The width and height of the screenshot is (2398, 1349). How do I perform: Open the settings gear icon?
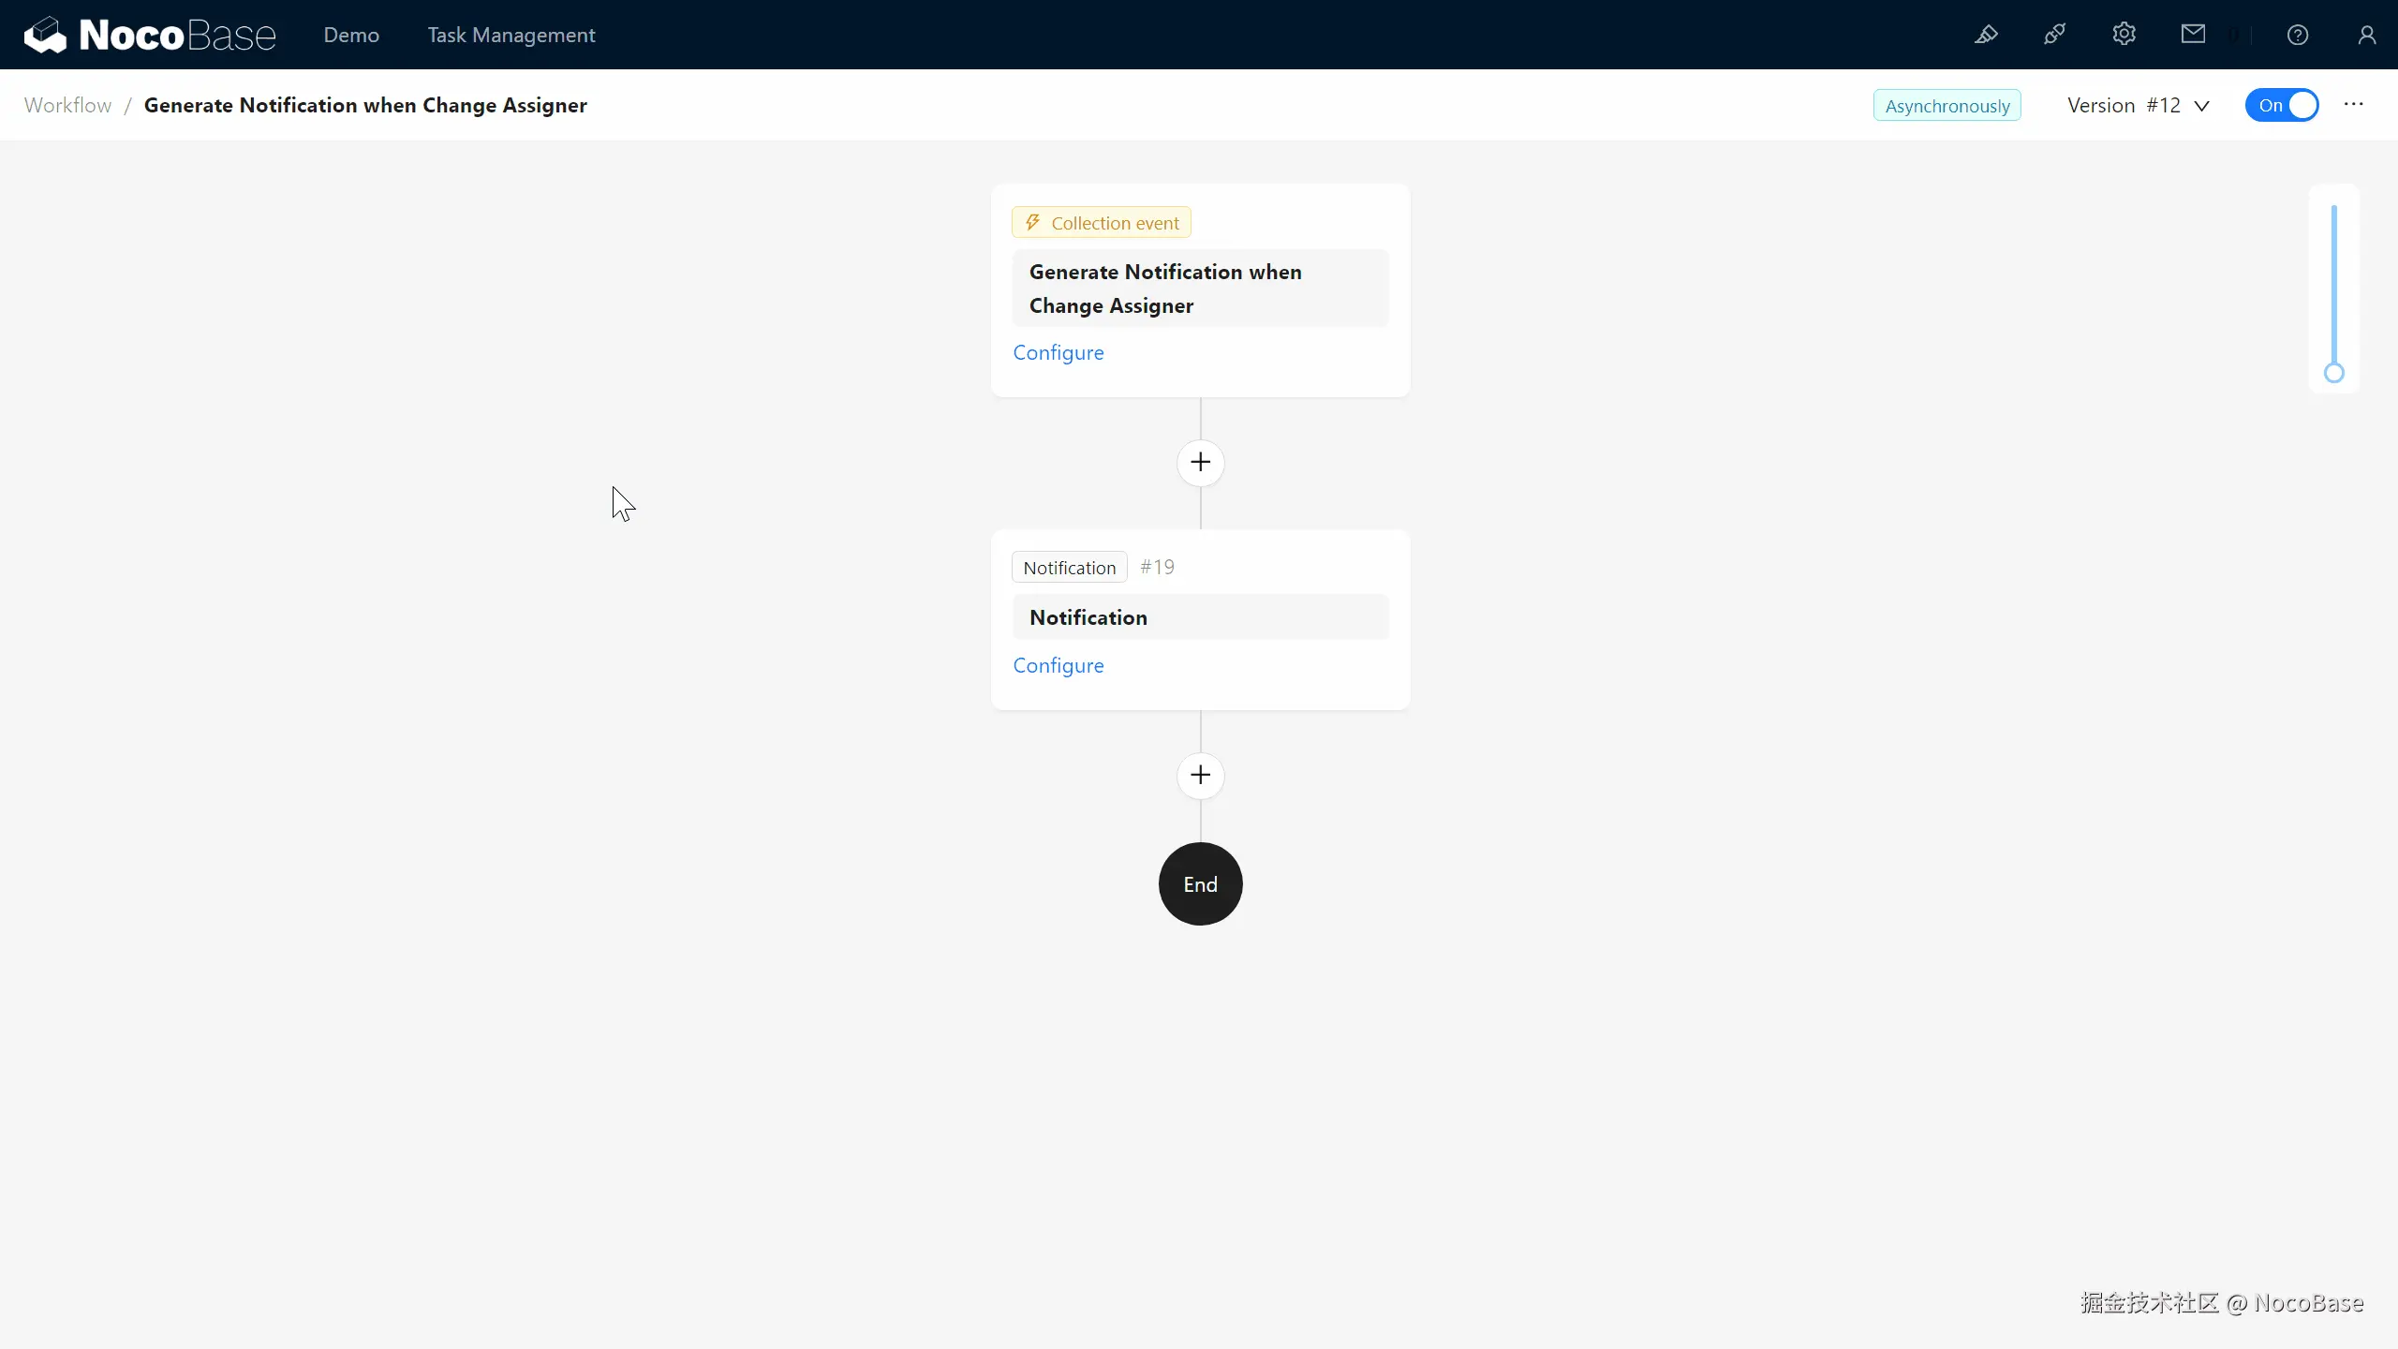pos(2124,35)
